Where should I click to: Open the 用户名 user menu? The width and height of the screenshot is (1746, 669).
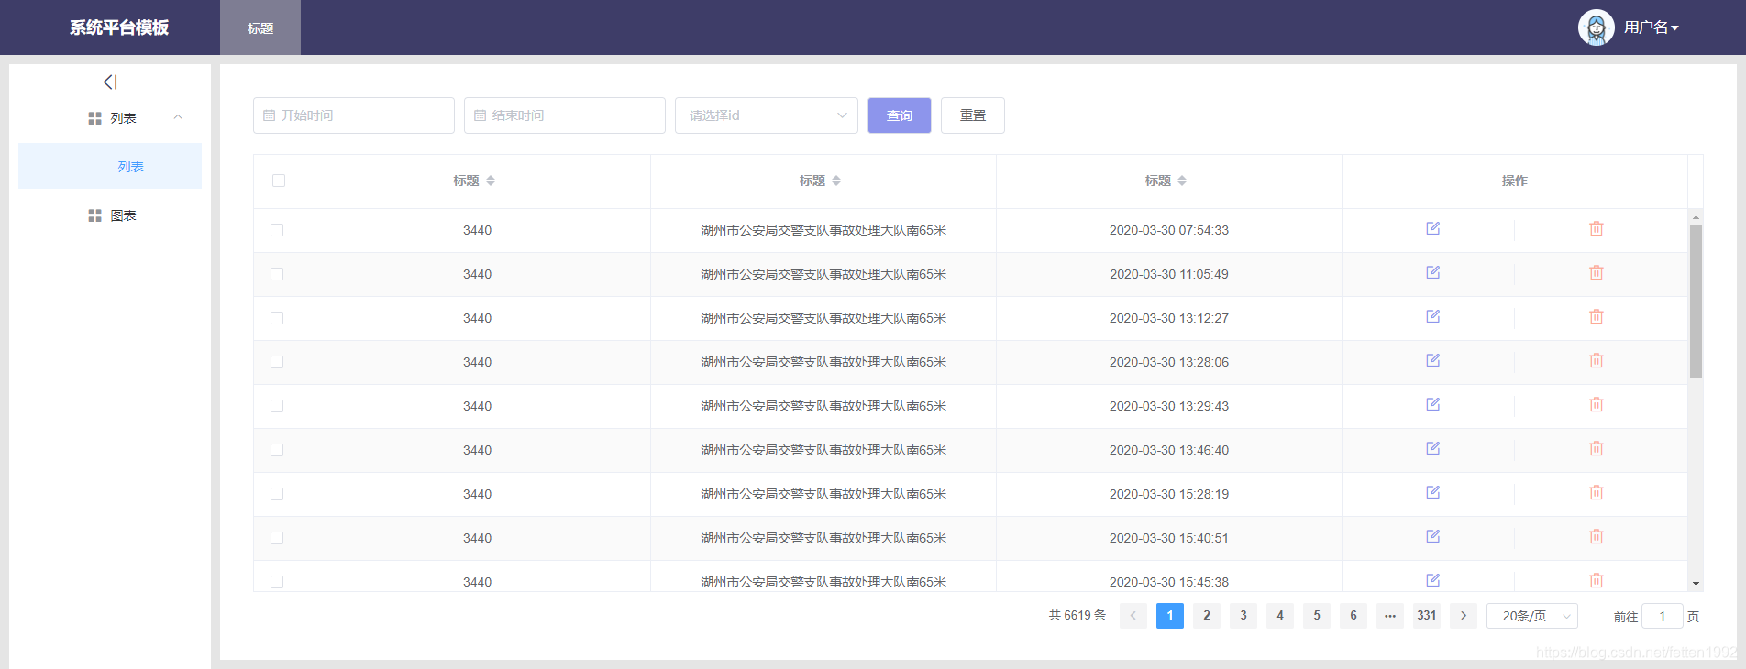(x=1651, y=27)
